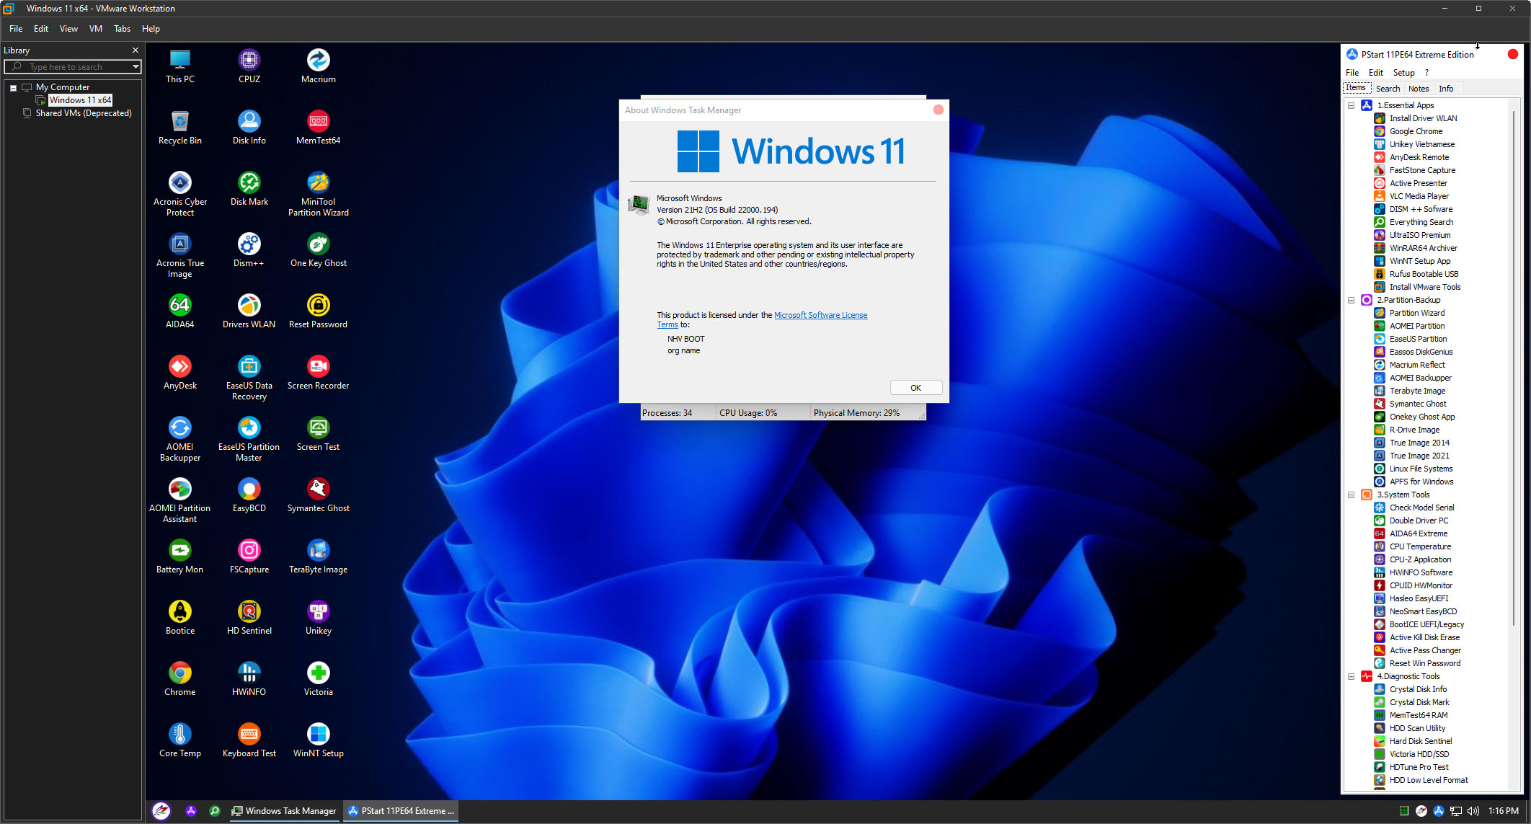
Task: Open Microsoft Software License Terms link
Action: pyautogui.click(x=820, y=315)
